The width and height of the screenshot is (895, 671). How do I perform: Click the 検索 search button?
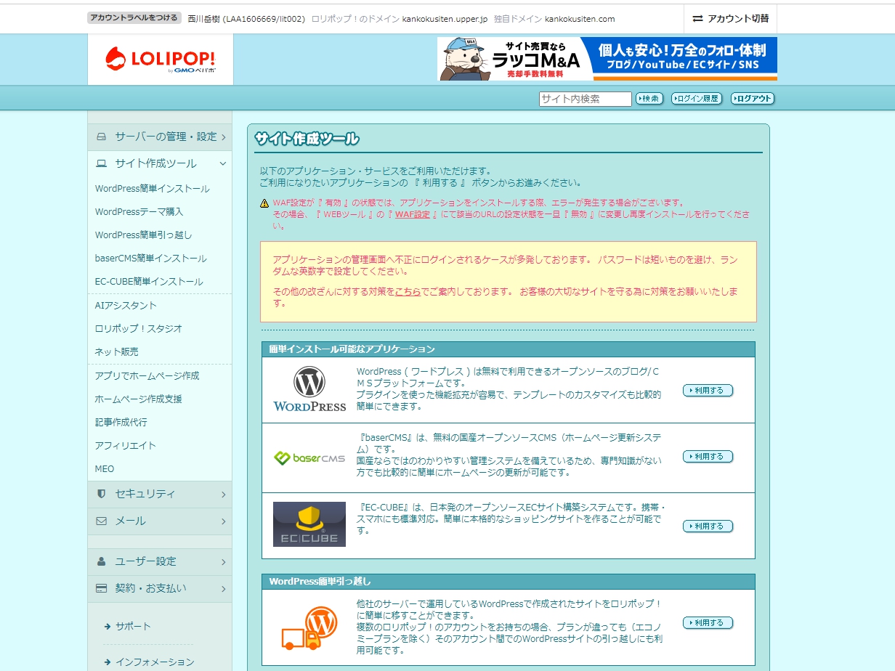point(649,99)
